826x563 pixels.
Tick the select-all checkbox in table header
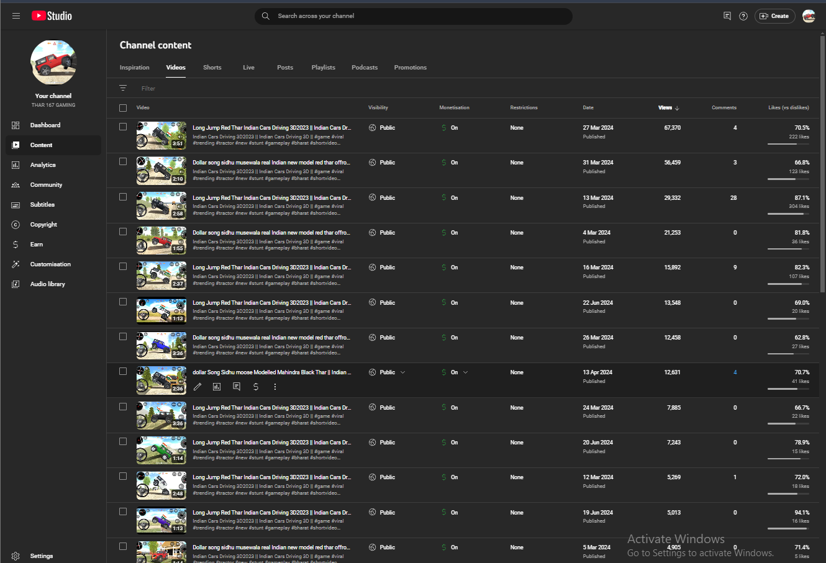click(123, 108)
